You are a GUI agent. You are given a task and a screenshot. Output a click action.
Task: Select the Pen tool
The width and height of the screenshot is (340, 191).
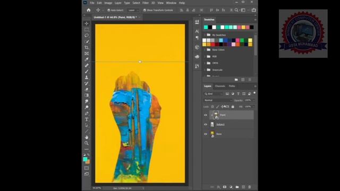click(x=87, y=113)
